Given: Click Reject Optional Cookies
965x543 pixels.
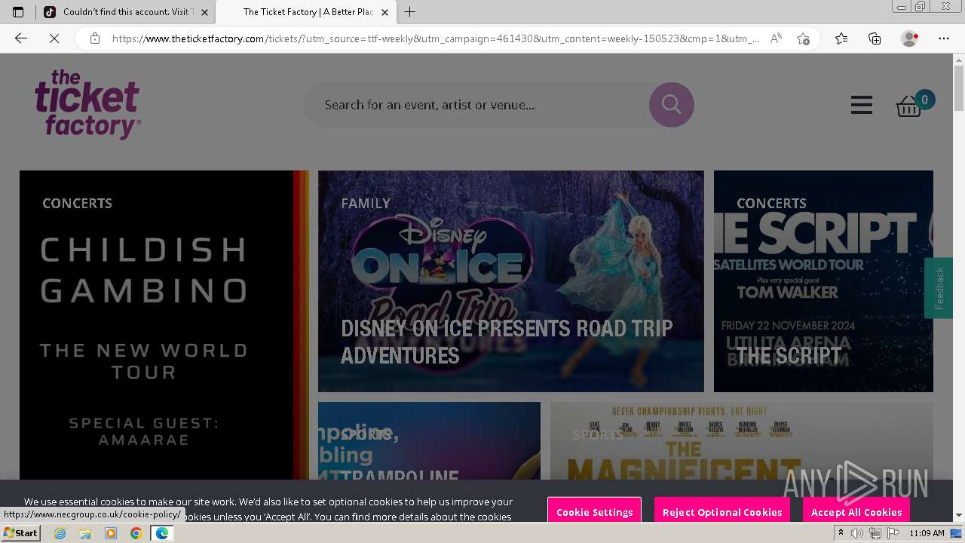Looking at the screenshot, I should pyautogui.click(x=722, y=511).
